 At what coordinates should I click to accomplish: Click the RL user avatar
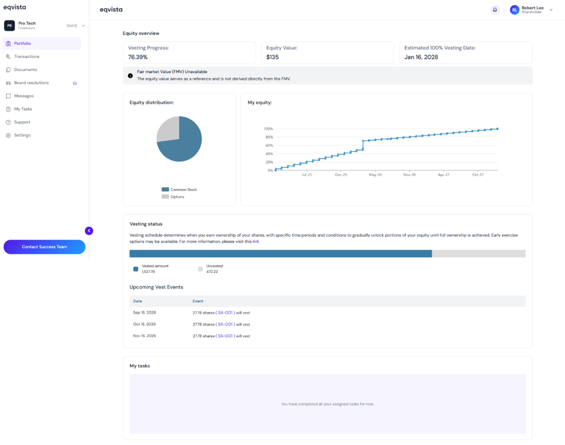514,10
